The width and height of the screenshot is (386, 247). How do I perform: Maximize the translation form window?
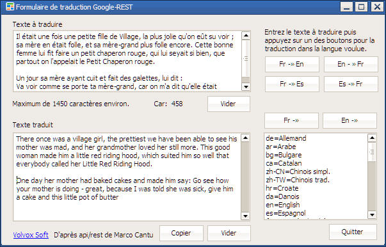click(x=361, y=7)
